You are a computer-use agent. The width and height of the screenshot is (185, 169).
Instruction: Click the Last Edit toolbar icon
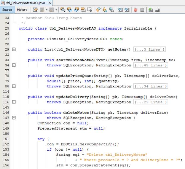[x=35, y=10]
